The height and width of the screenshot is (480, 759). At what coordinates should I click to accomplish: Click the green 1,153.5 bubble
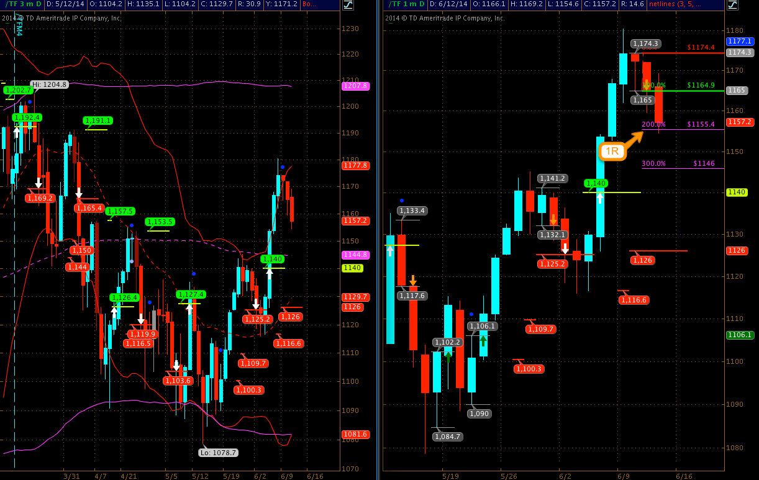(160, 222)
